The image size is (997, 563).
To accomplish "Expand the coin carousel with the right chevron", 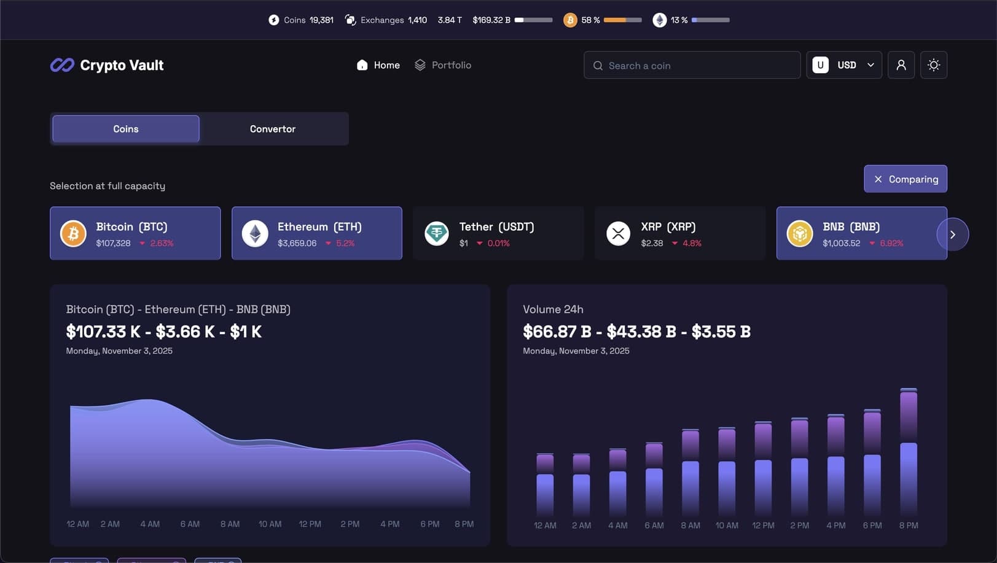I will (953, 235).
